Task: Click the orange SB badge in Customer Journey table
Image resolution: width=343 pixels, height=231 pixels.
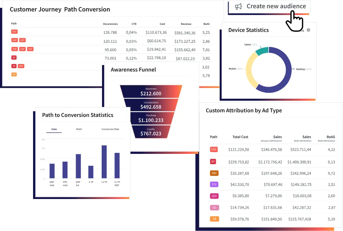Action: (14, 75)
